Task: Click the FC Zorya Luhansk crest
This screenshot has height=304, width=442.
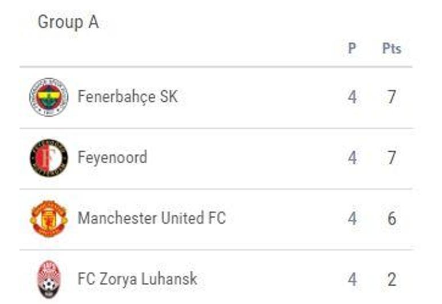Action: [x=49, y=279]
